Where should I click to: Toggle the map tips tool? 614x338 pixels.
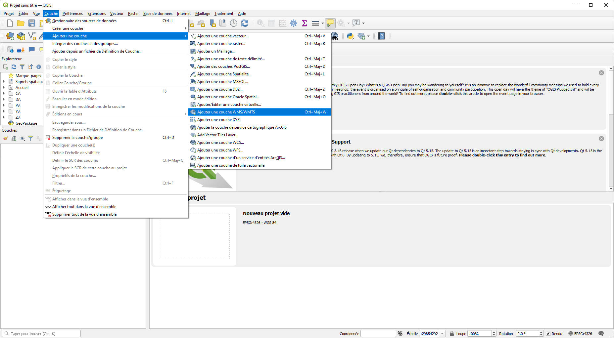pos(330,23)
